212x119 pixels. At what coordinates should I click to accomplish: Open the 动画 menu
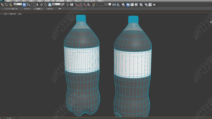tap(53, 1)
